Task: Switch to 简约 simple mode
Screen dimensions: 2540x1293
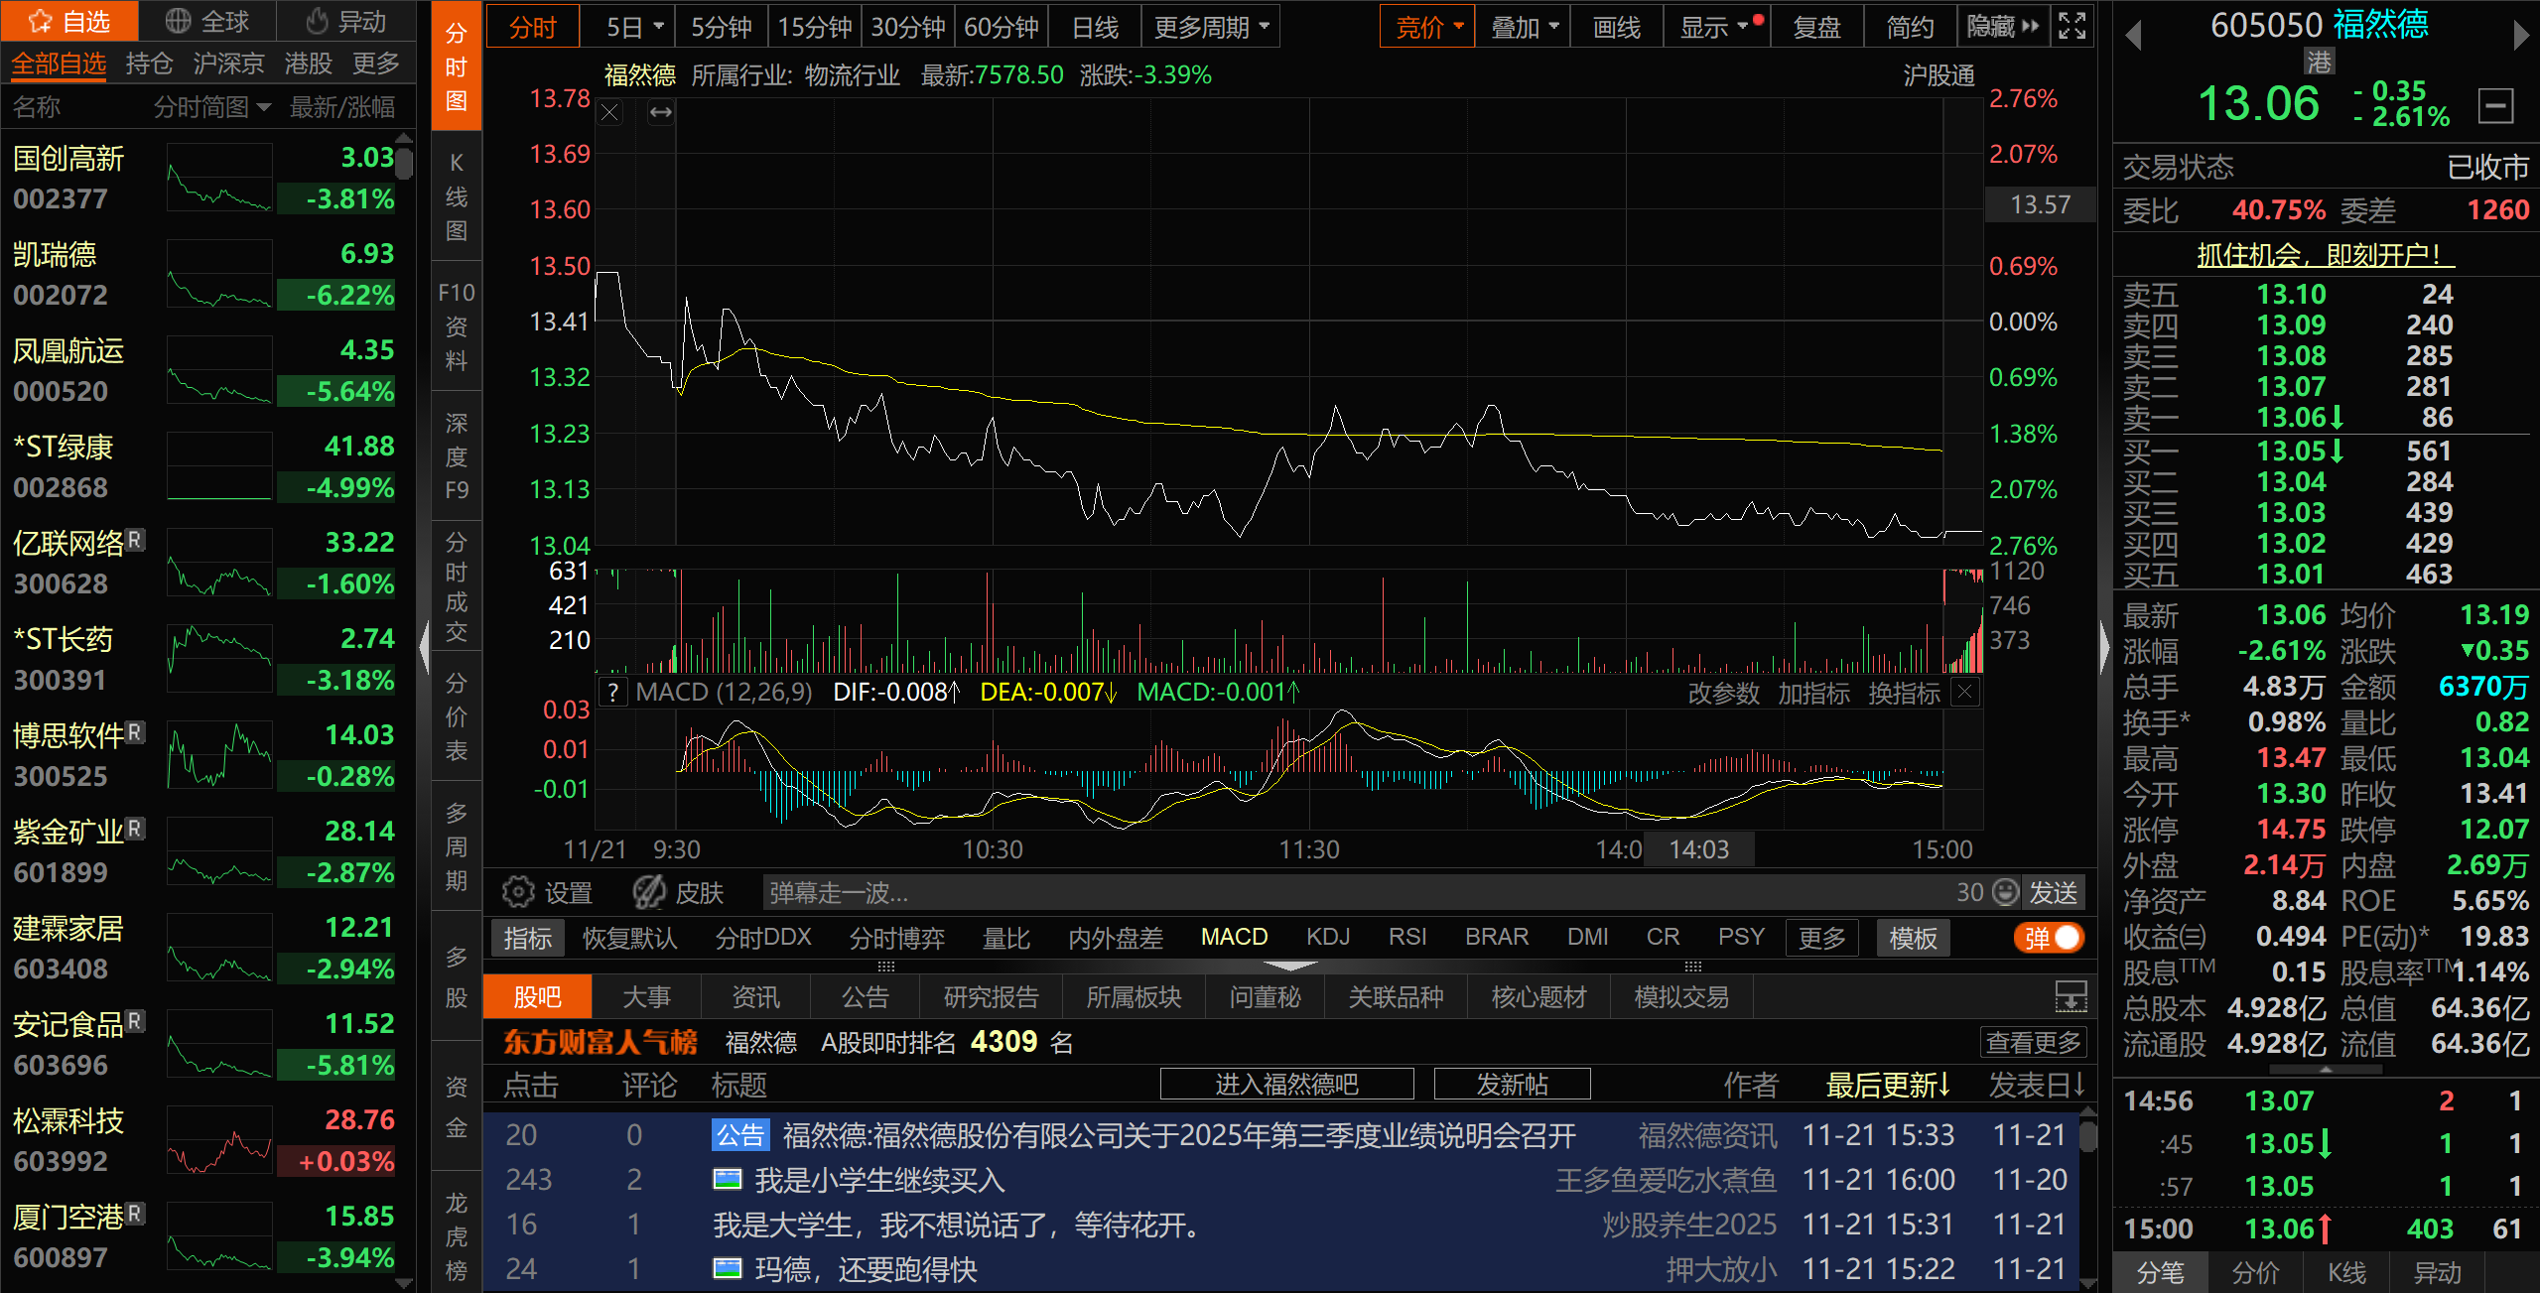Action: pos(1910,27)
